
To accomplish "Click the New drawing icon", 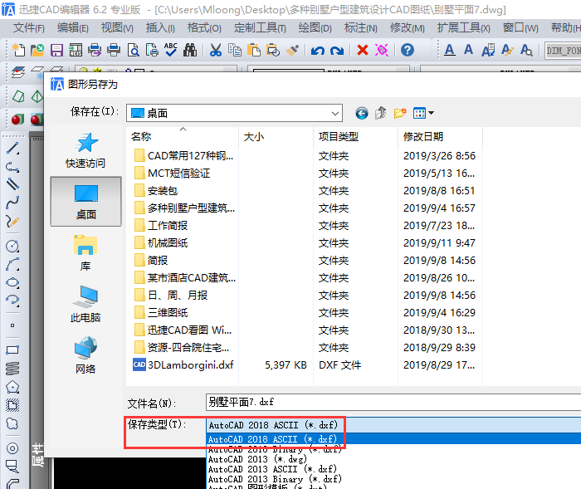I will click(x=18, y=50).
